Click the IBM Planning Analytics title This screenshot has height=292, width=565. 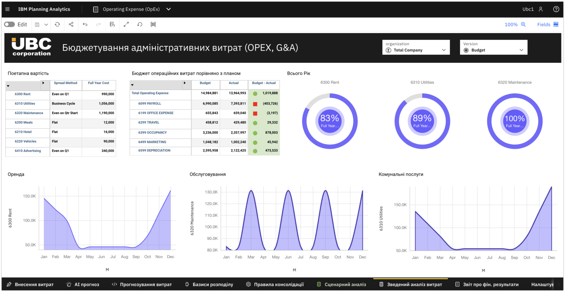click(44, 9)
